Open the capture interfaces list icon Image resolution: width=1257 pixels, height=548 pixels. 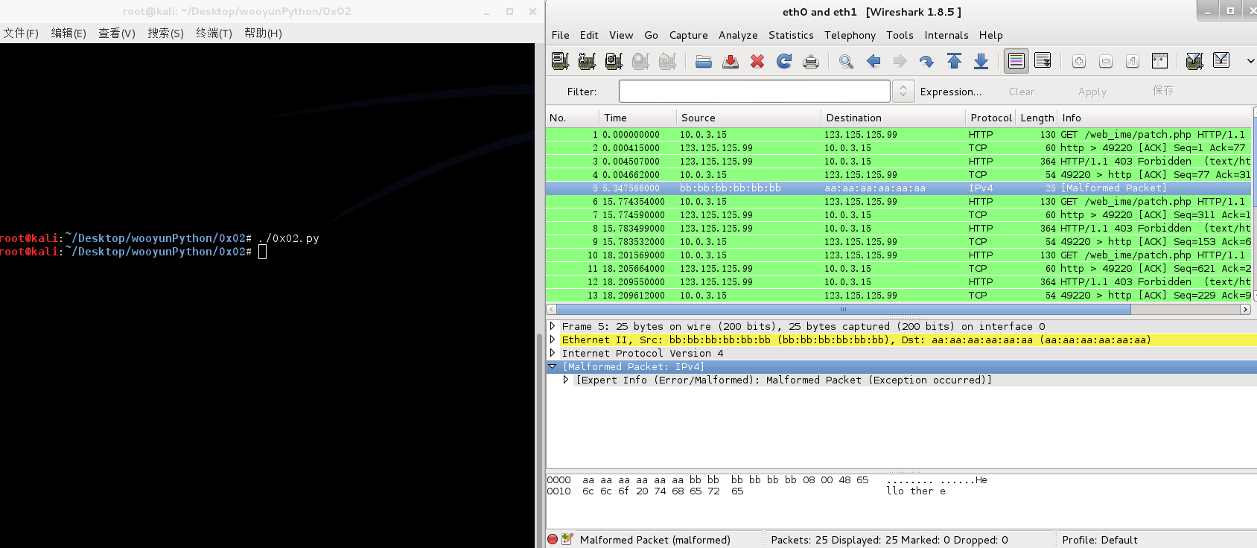(560, 61)
